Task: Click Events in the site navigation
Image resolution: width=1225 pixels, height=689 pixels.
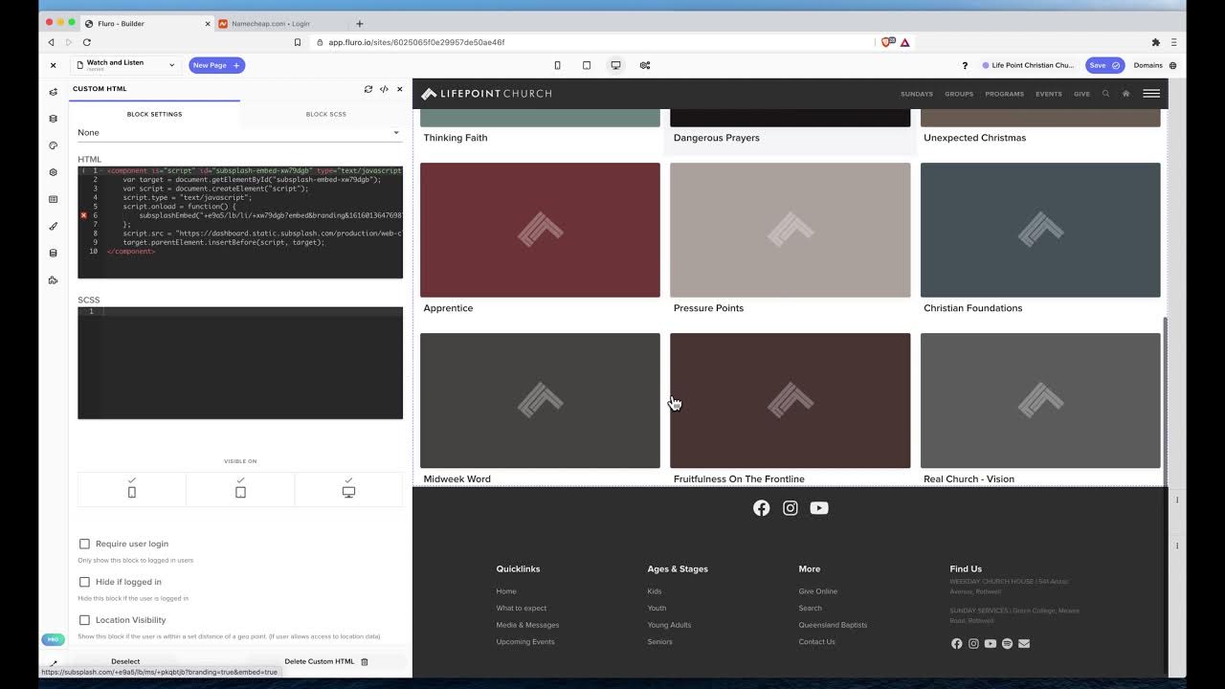Action: pyautogui.click(x=1049, y=94)
